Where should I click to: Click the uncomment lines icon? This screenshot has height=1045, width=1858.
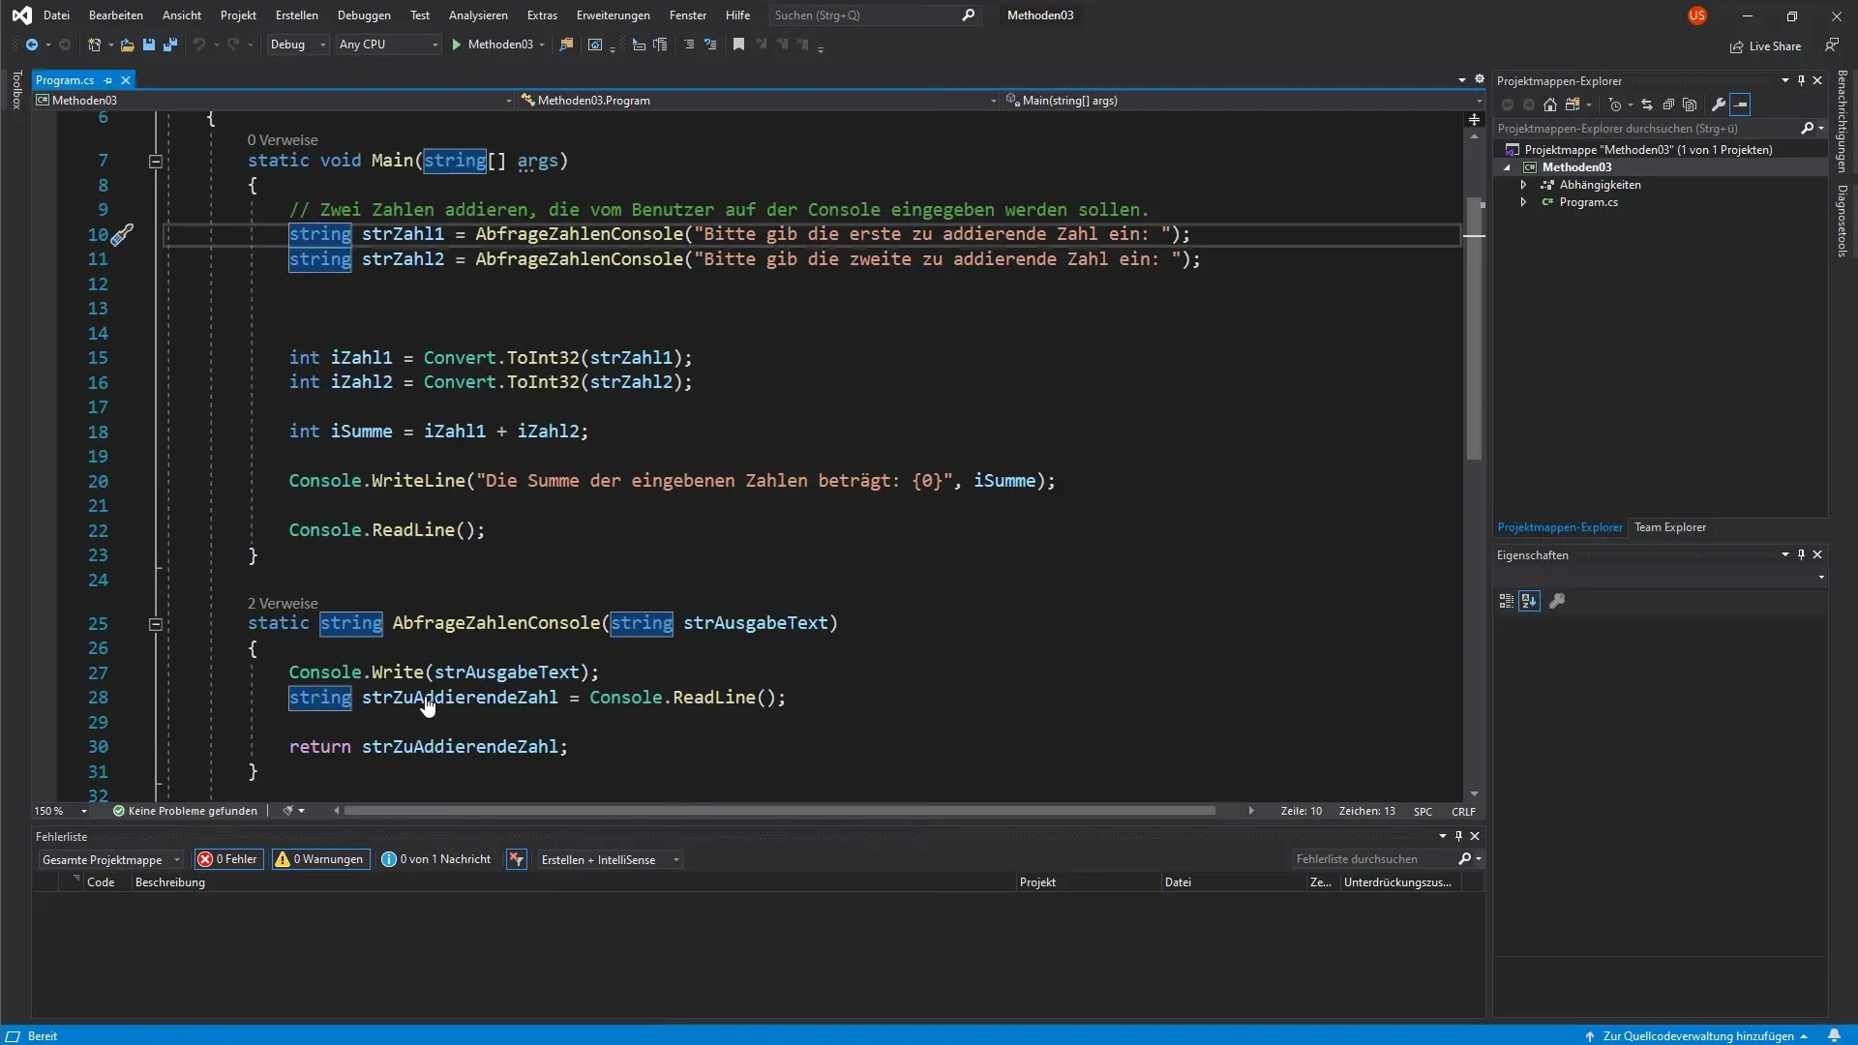tap(710, 45)
